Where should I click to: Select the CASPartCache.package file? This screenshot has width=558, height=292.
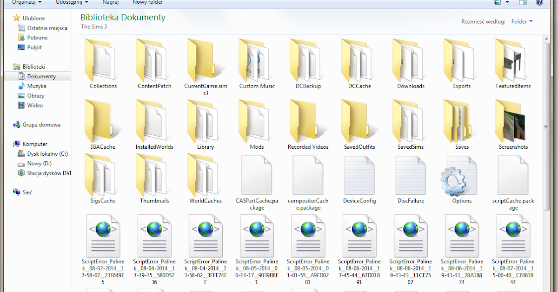coord(257,182)
